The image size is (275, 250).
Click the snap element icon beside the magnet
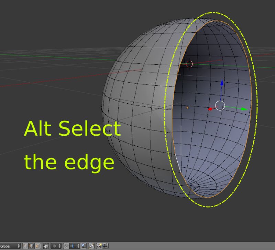[x=73, y=246]
